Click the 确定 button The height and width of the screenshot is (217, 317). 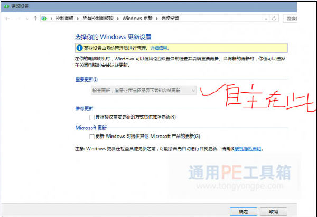244,212
